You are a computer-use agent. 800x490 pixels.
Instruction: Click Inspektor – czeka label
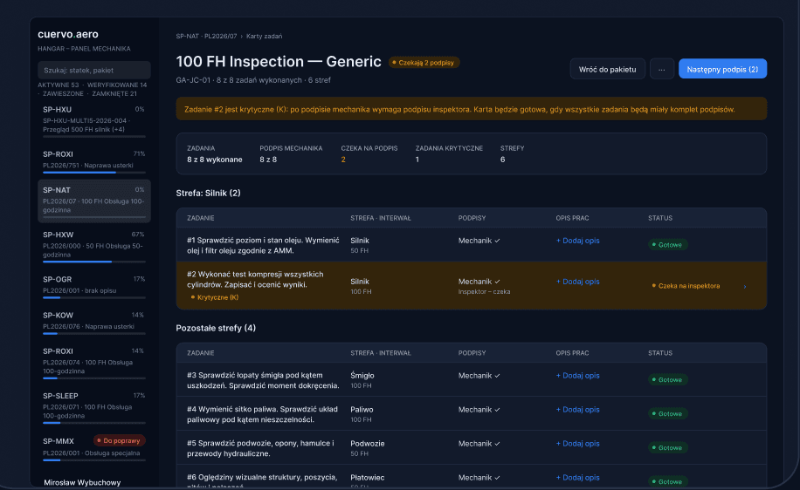[x=484, y=292]
